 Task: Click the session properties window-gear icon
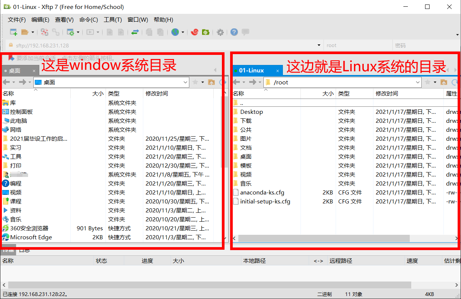[70, 32]
